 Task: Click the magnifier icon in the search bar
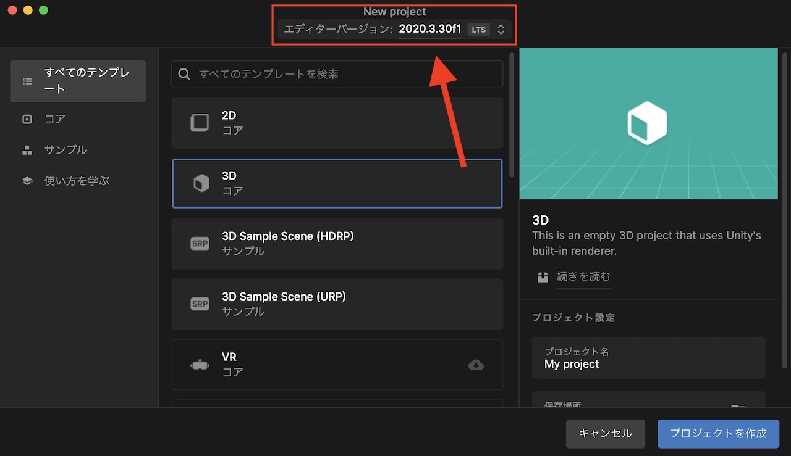pos(184,73)
